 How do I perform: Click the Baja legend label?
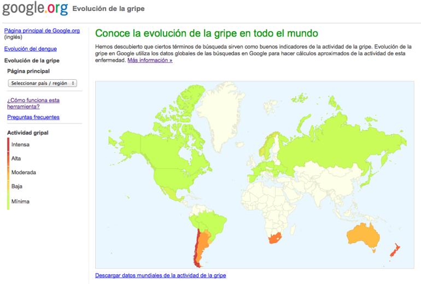point(17,186)
